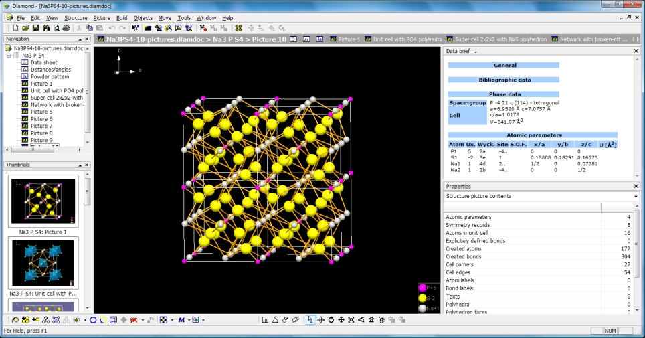Viewport: 645px width, 338px height.
Task: Click the magenta P+5 legend swatch
Action: click(422, 288)
